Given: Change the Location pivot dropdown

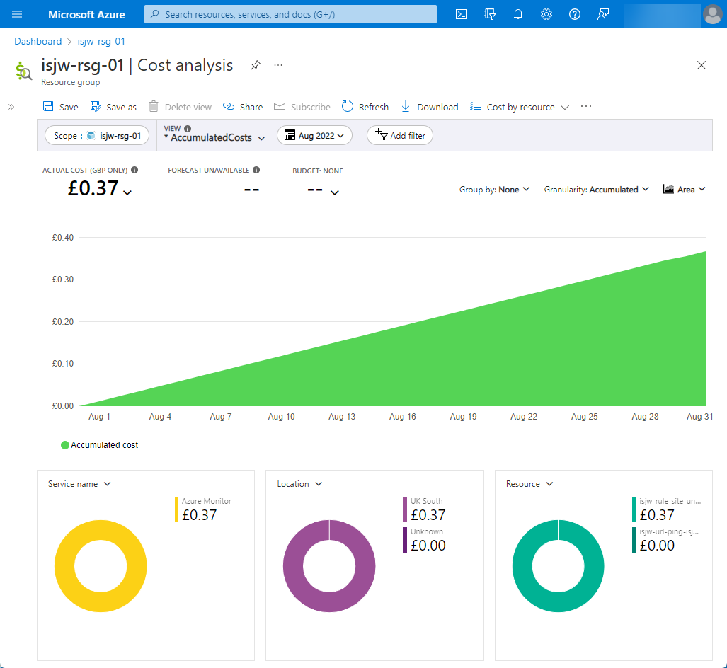Looking at the screenshot, I should click(299, 484).
